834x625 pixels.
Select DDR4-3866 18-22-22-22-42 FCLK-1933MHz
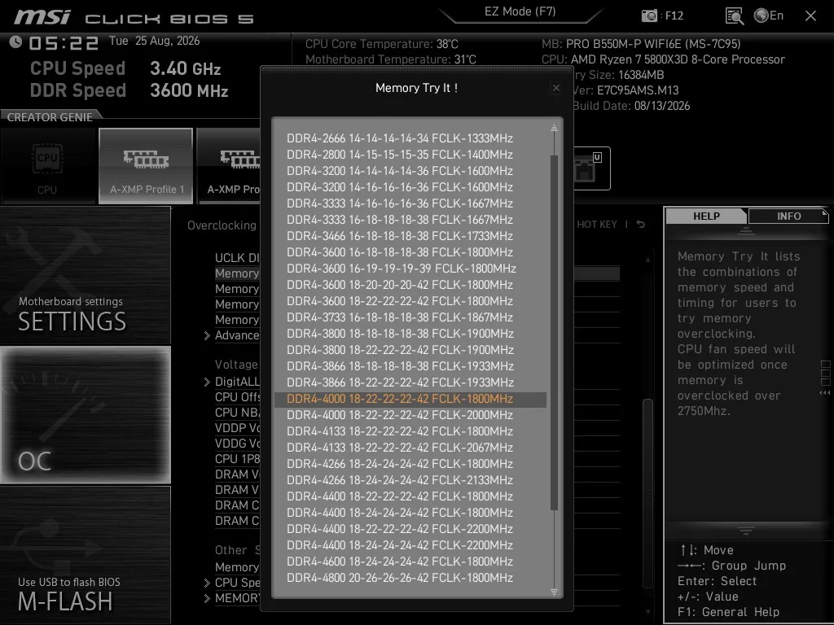pos(399,382)
